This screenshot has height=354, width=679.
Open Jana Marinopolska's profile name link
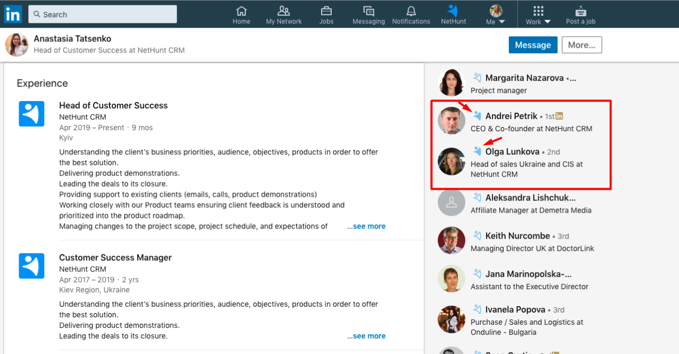(529, 274)
